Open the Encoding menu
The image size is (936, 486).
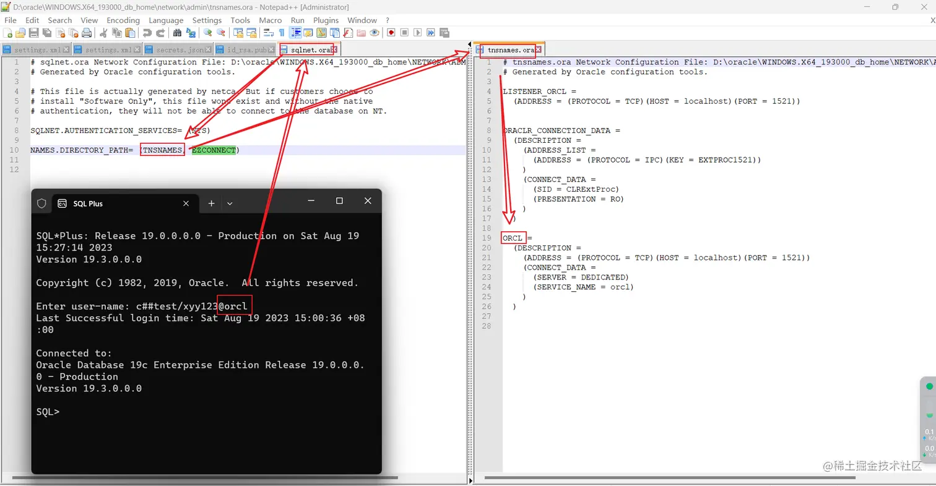coord(123,20)
